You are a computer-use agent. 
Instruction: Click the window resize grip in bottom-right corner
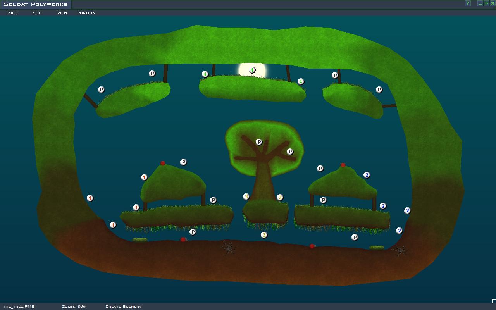[x=494, y=301]
